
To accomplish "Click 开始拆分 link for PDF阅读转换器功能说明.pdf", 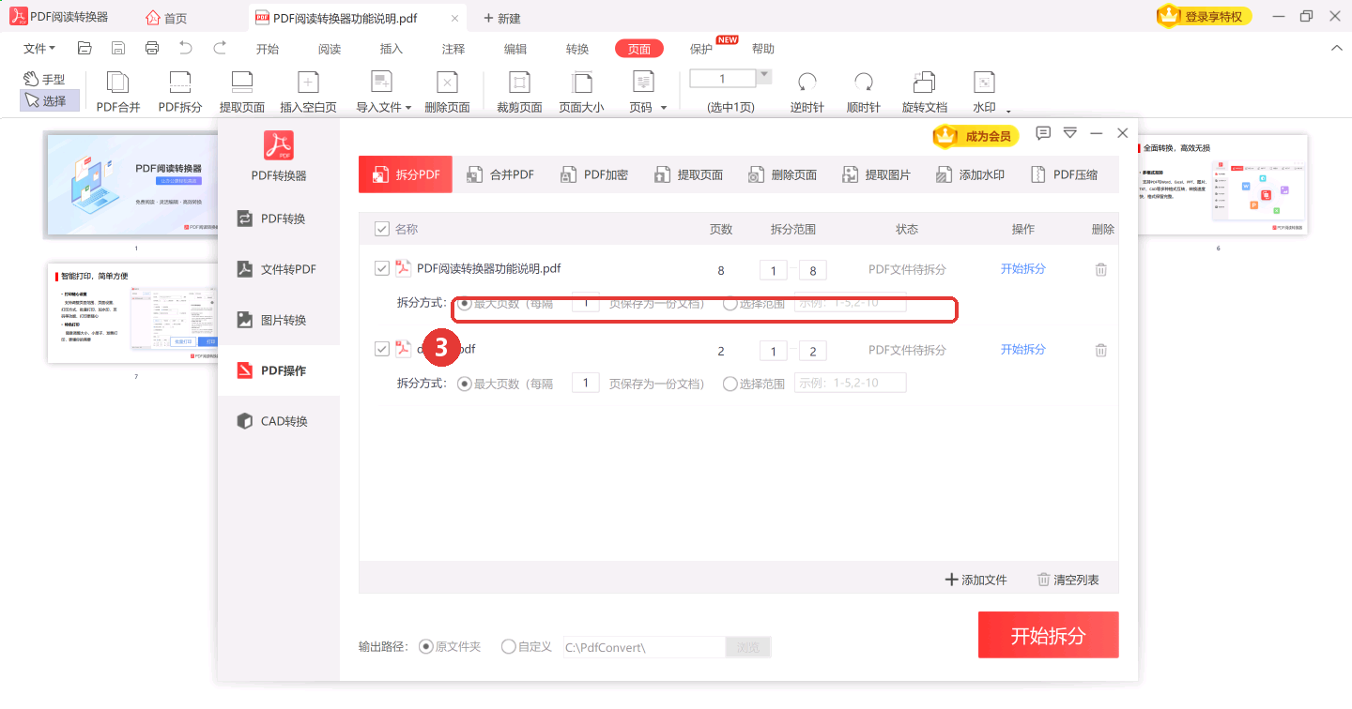I will click(1022, 269).
